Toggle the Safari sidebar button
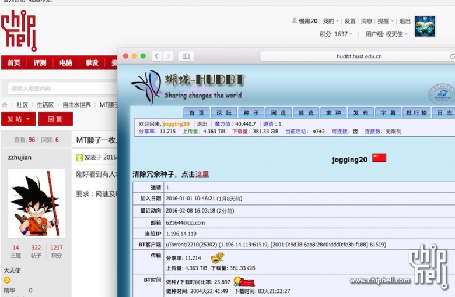This screenshot has height=297, width=455. [185, 56]
